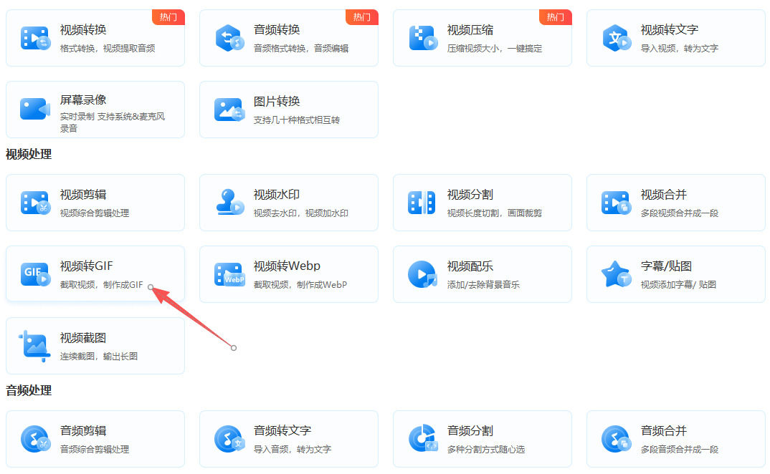770x474 pixels.
Task: Click the 热门 badge on 视频转换
Action: pyautogui.click(x=168, y=17)
